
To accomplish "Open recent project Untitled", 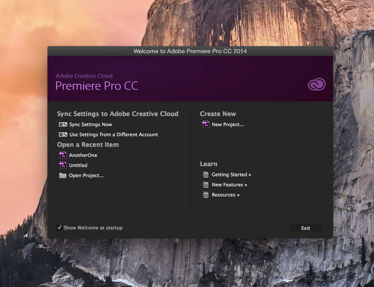I will [78, 165].
